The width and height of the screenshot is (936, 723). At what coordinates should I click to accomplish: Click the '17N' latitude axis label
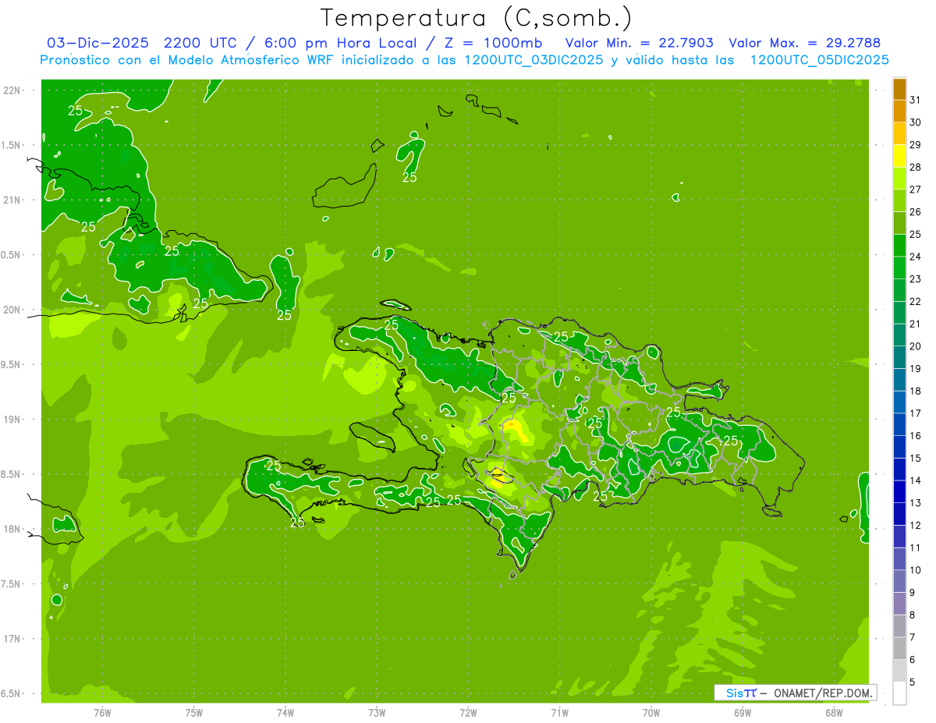(12, 639)
